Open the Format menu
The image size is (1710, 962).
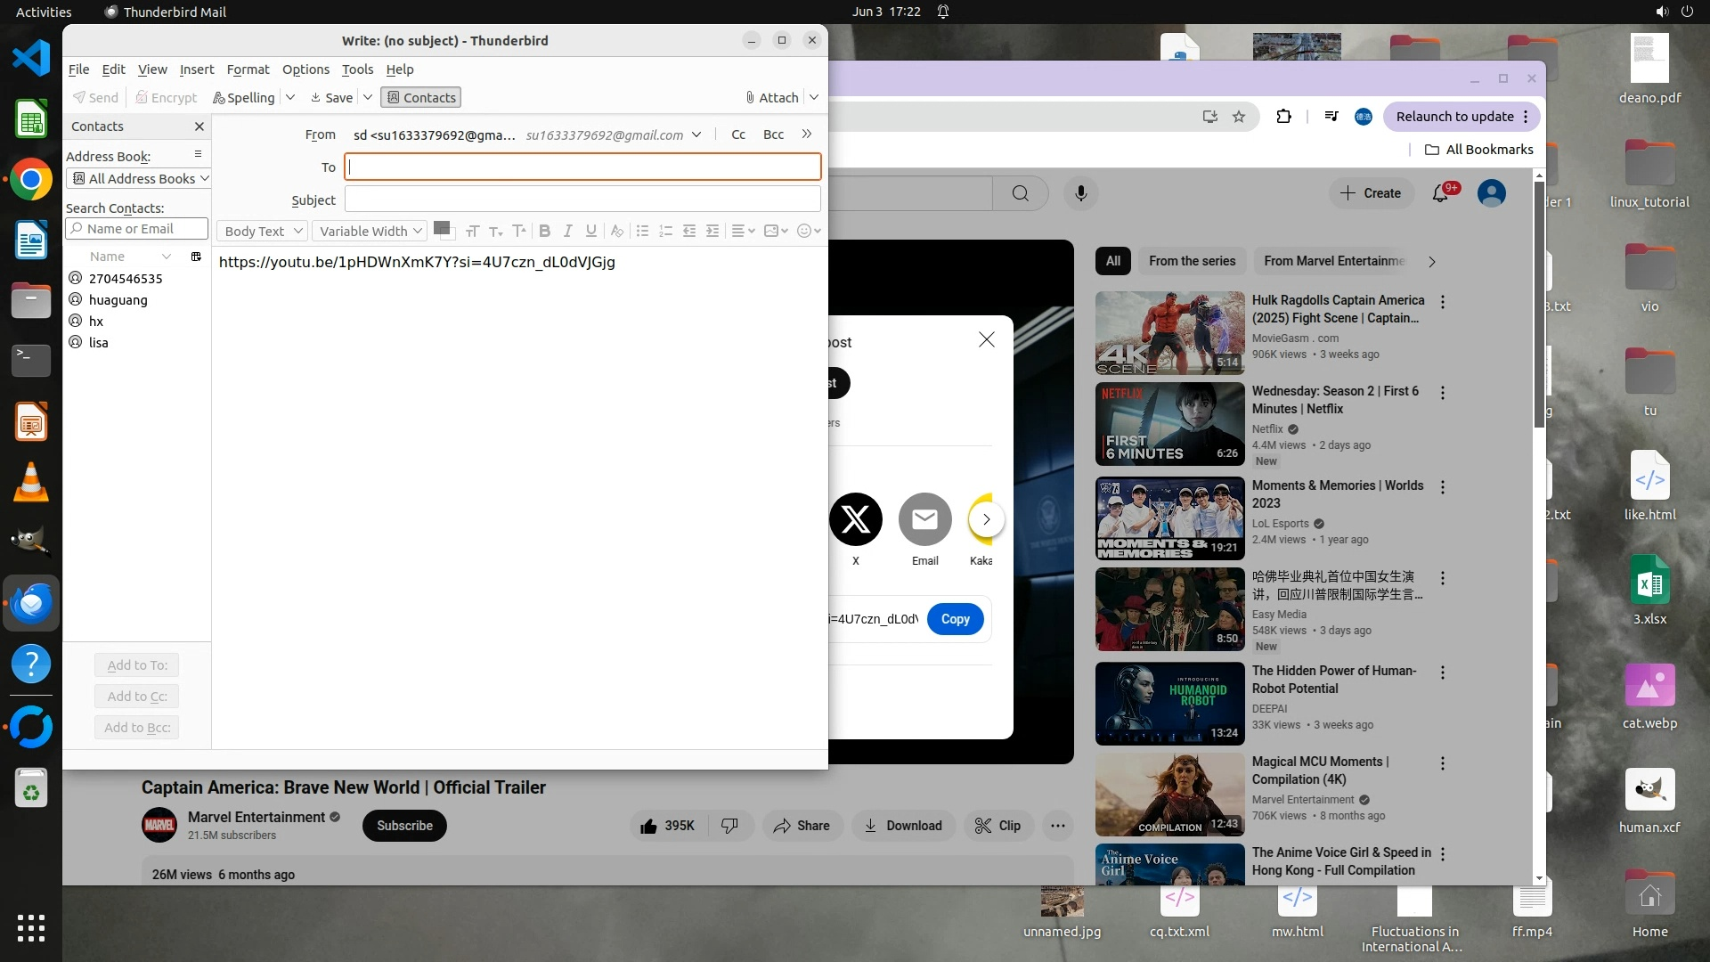[248, 69]
